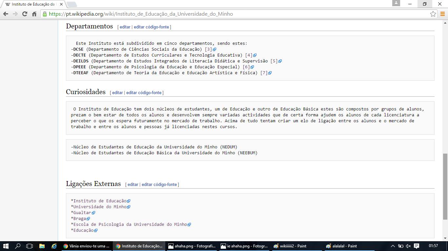Switch to Chrome window 'Vânia enviou-te uma'
Screen dimensions: 448x251
coord(86,246)
